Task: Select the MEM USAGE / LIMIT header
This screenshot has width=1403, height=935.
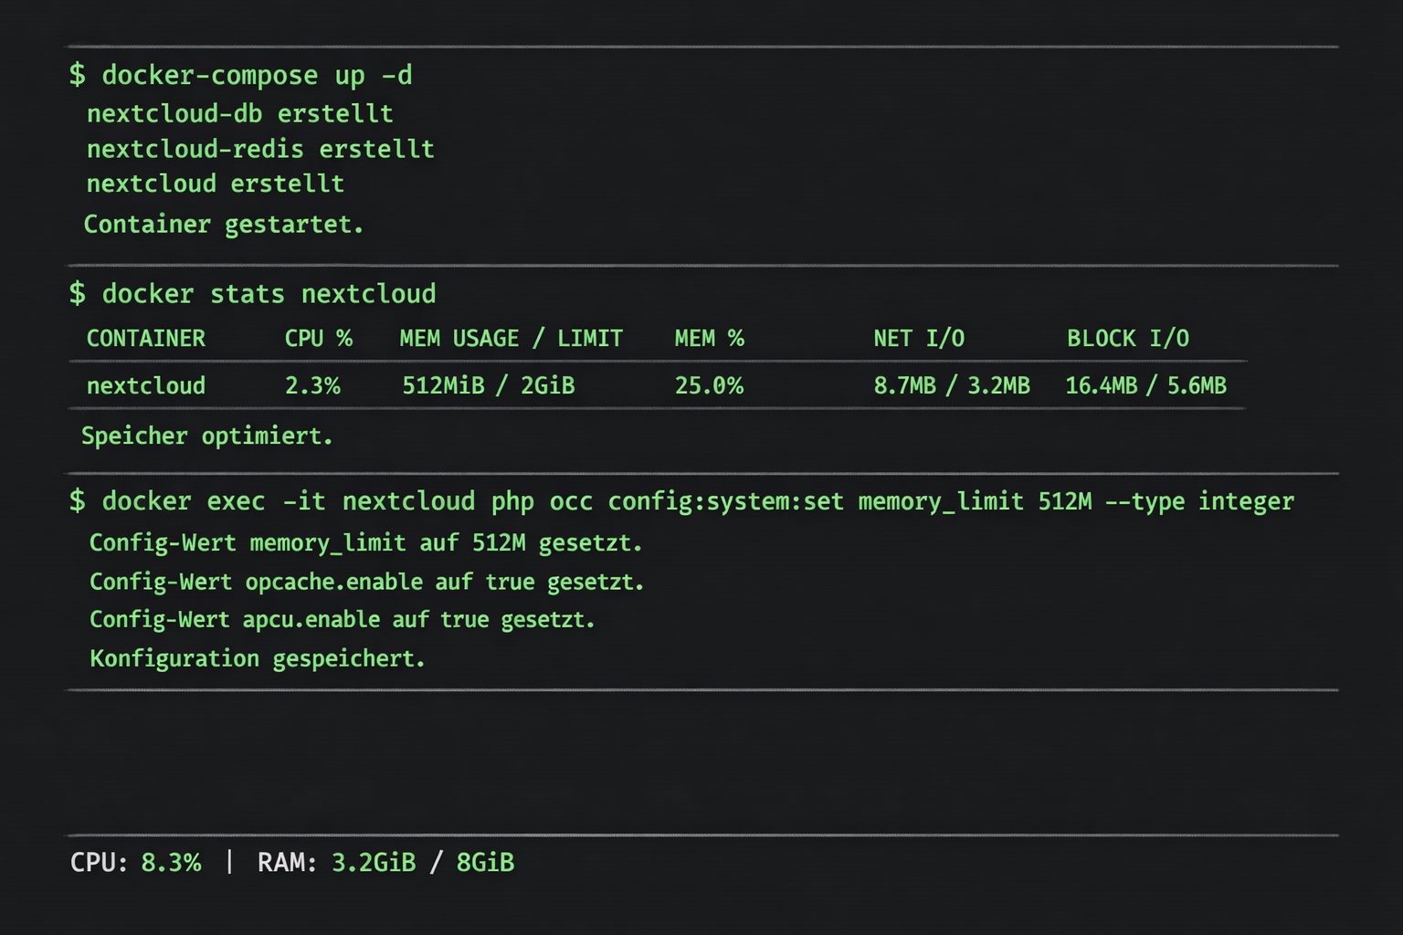Action: click(511, 338)
